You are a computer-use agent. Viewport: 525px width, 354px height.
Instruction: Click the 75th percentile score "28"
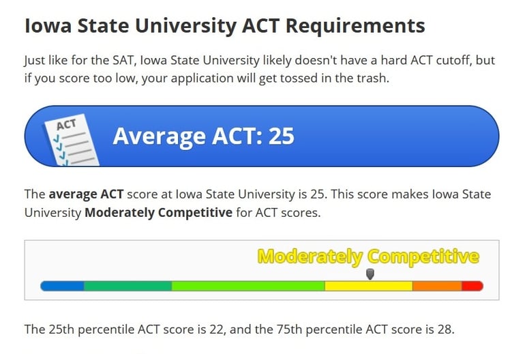point(445,329)
